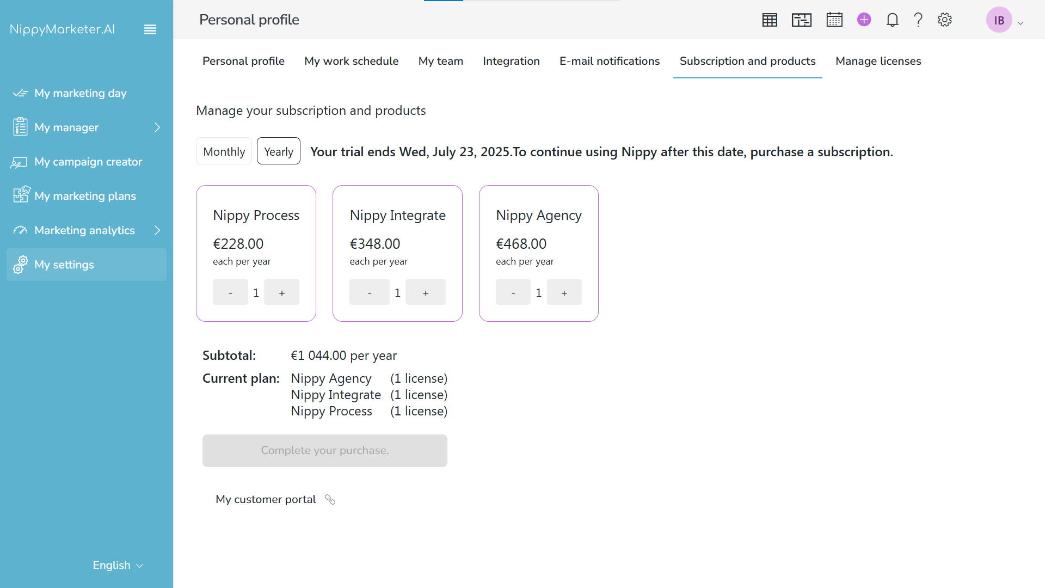This screenshot has width=1045, height=588.
Task: Click the Nippy Agency card title
Action: click(x=539, y=216)
